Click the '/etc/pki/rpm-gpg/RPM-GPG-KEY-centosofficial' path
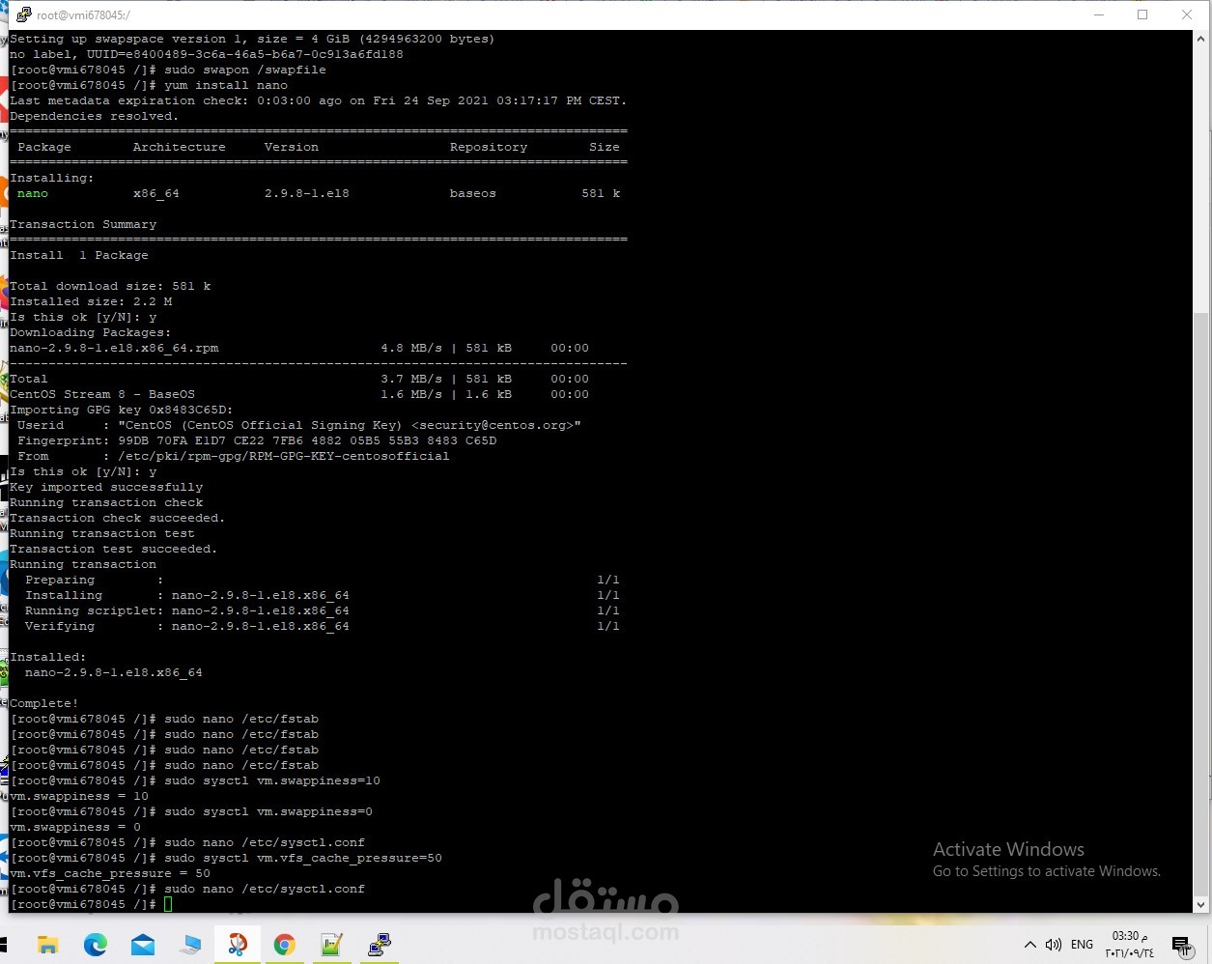 pos(284,456)
